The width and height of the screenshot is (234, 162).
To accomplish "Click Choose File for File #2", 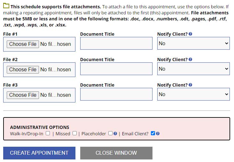I will pos(23,70).
